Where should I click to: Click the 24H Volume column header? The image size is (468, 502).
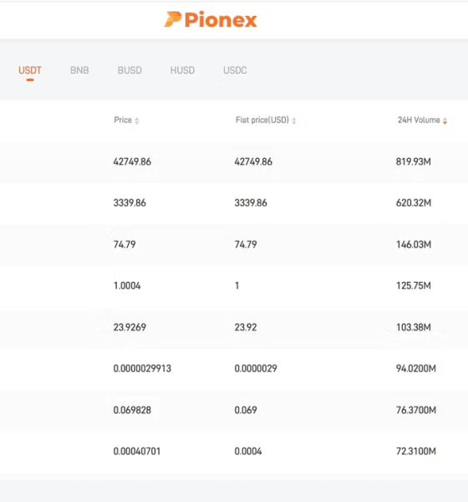[x=419, y=120]
